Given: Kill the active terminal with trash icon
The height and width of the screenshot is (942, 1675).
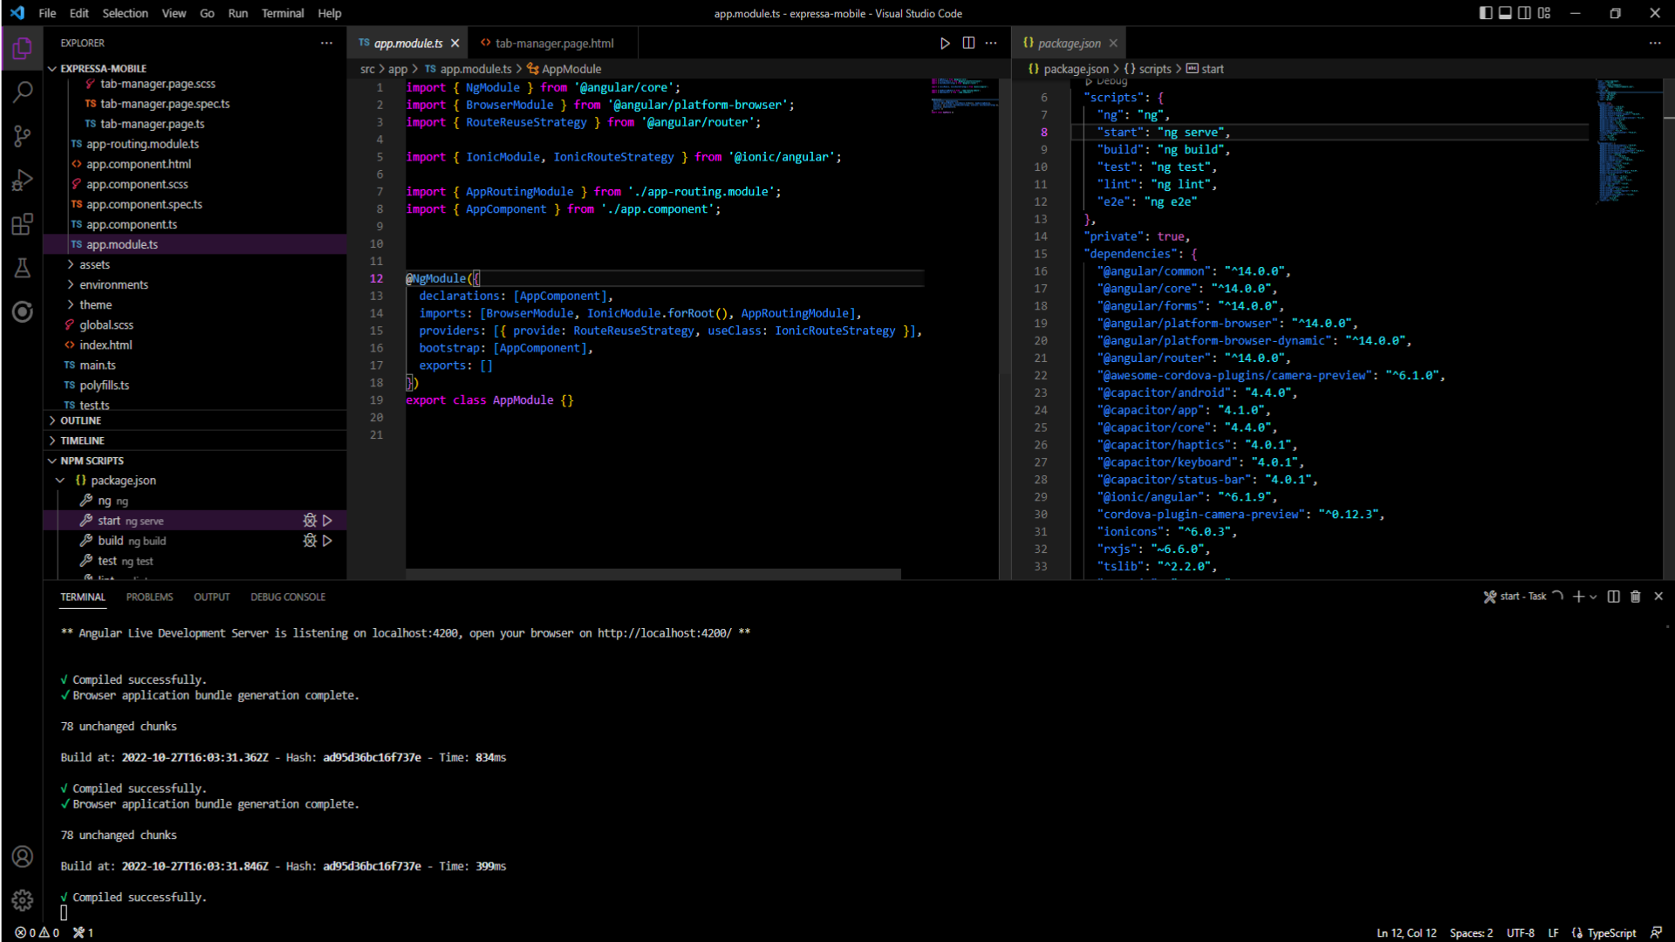Looking at the screenshot, I should (x=1636, y=597).
